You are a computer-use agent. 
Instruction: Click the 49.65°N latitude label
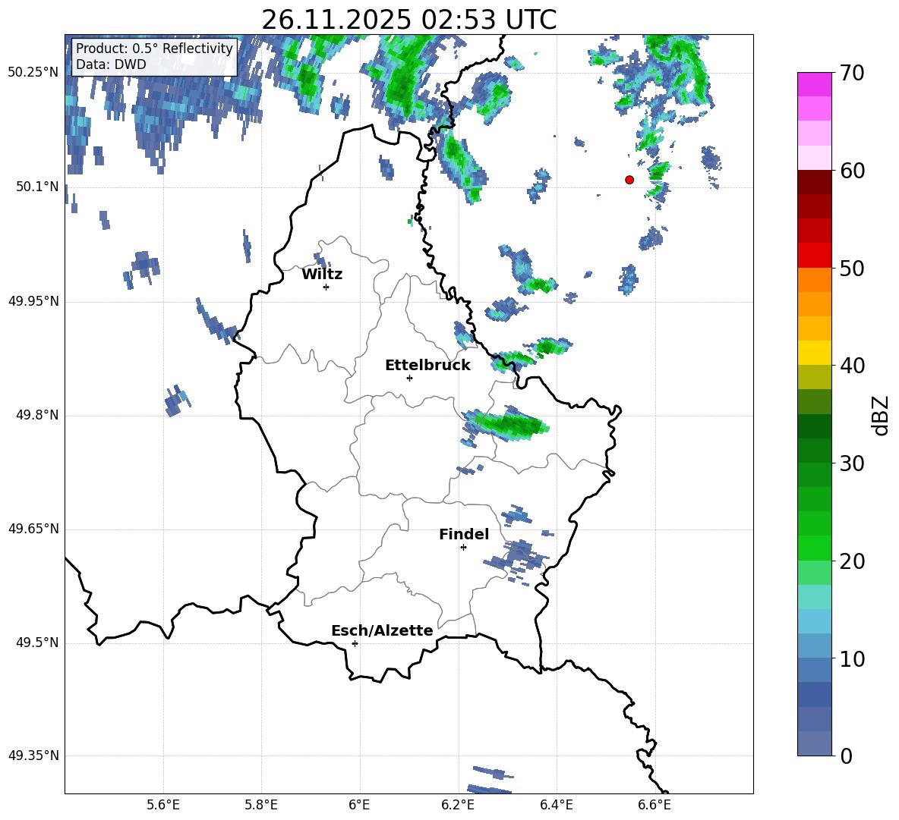pos(33,529)
